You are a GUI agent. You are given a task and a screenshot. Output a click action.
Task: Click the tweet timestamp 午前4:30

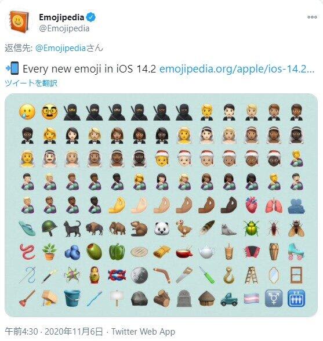tap(21, 332)
